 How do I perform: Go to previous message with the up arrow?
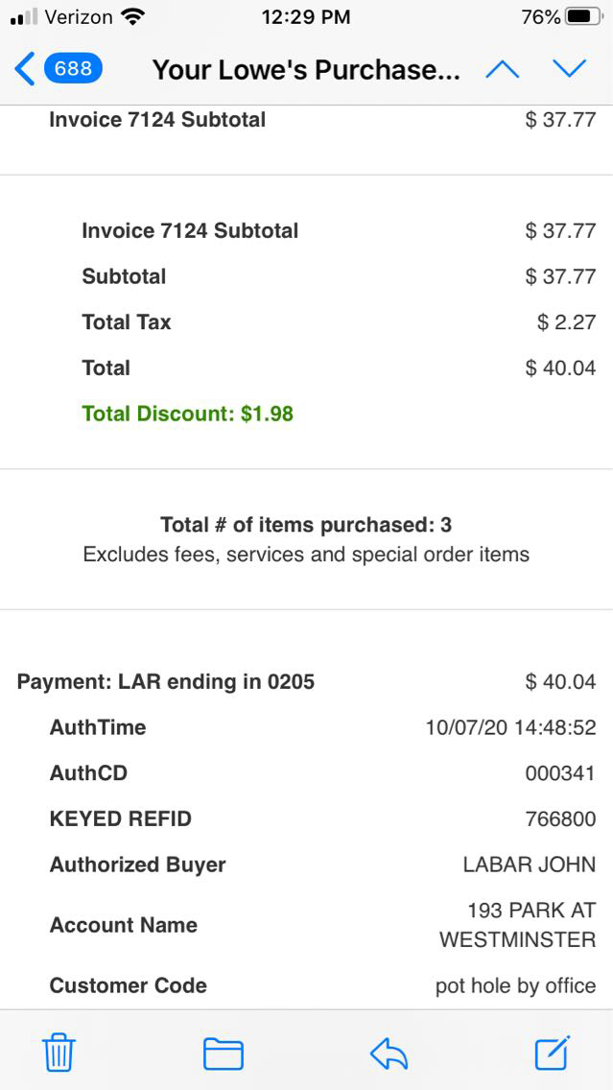coord(503,69)
